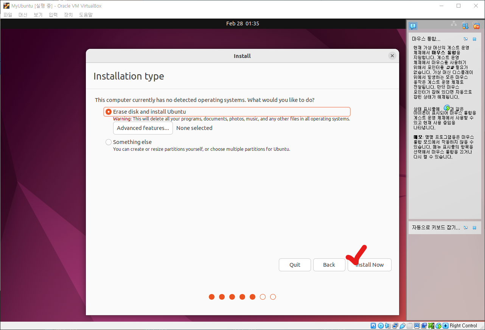Mute the 마우스 통합 notification
This screenshot has height=330, width=485.
(466, 39)
